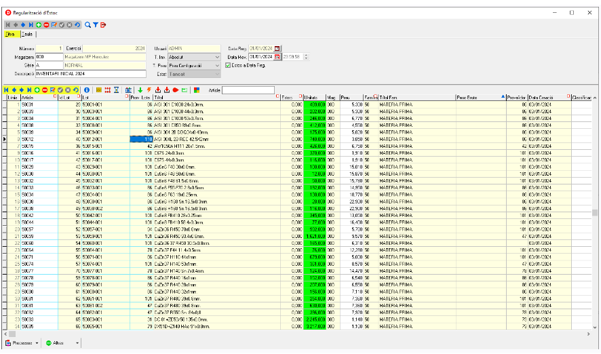Go to last line in yellow grid toolbar
This screenshot has height=354, width=601.
click(x=29, y=90)
